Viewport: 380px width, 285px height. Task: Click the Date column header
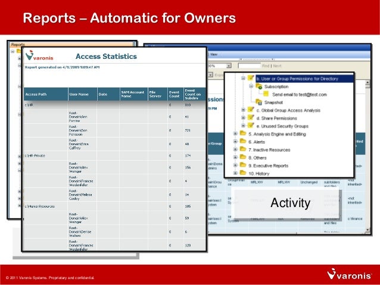click(x=108, y=94)
